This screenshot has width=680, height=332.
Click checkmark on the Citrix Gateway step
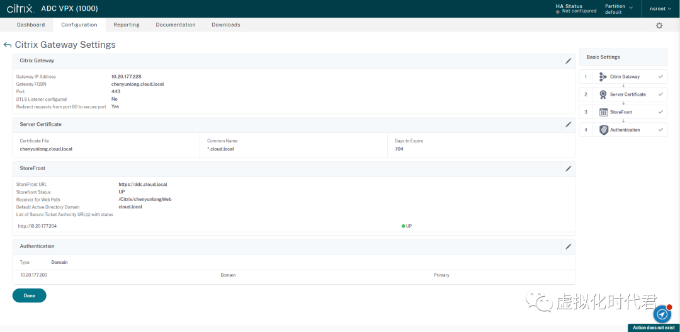point(660,76)
